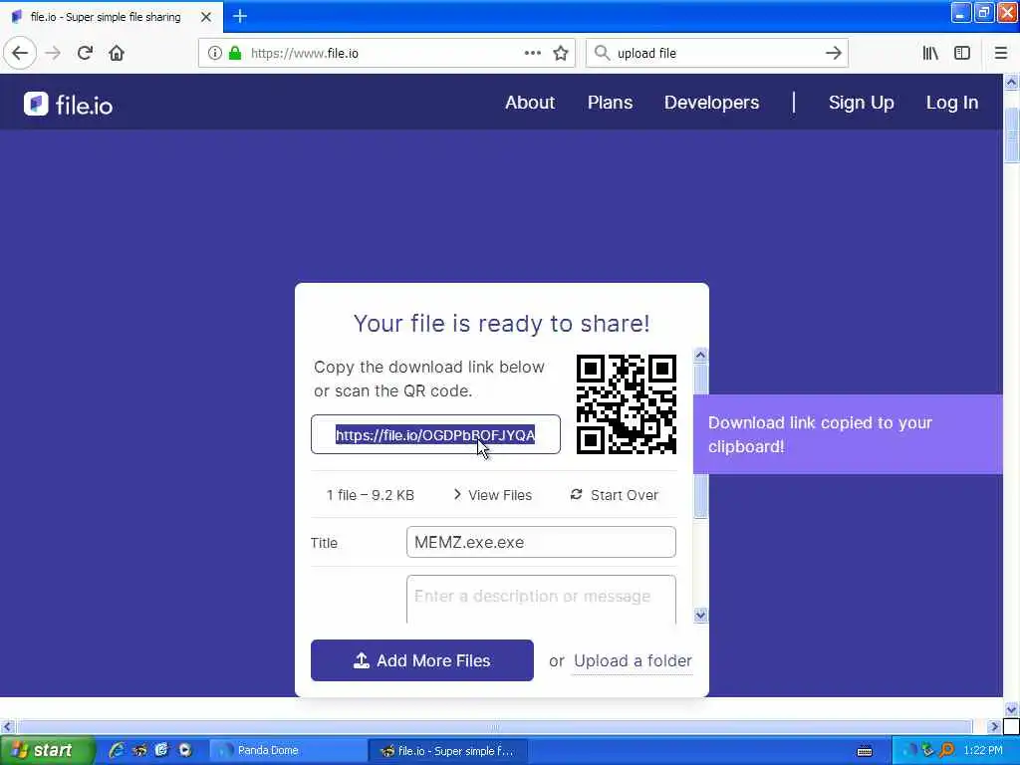The image size is (1020, 765).
Task: Click the QR code image
Action: tap(626, 404)
